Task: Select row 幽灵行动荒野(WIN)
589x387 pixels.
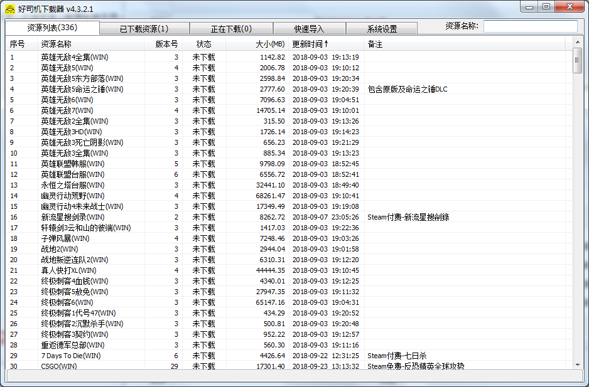Action: 289,196
